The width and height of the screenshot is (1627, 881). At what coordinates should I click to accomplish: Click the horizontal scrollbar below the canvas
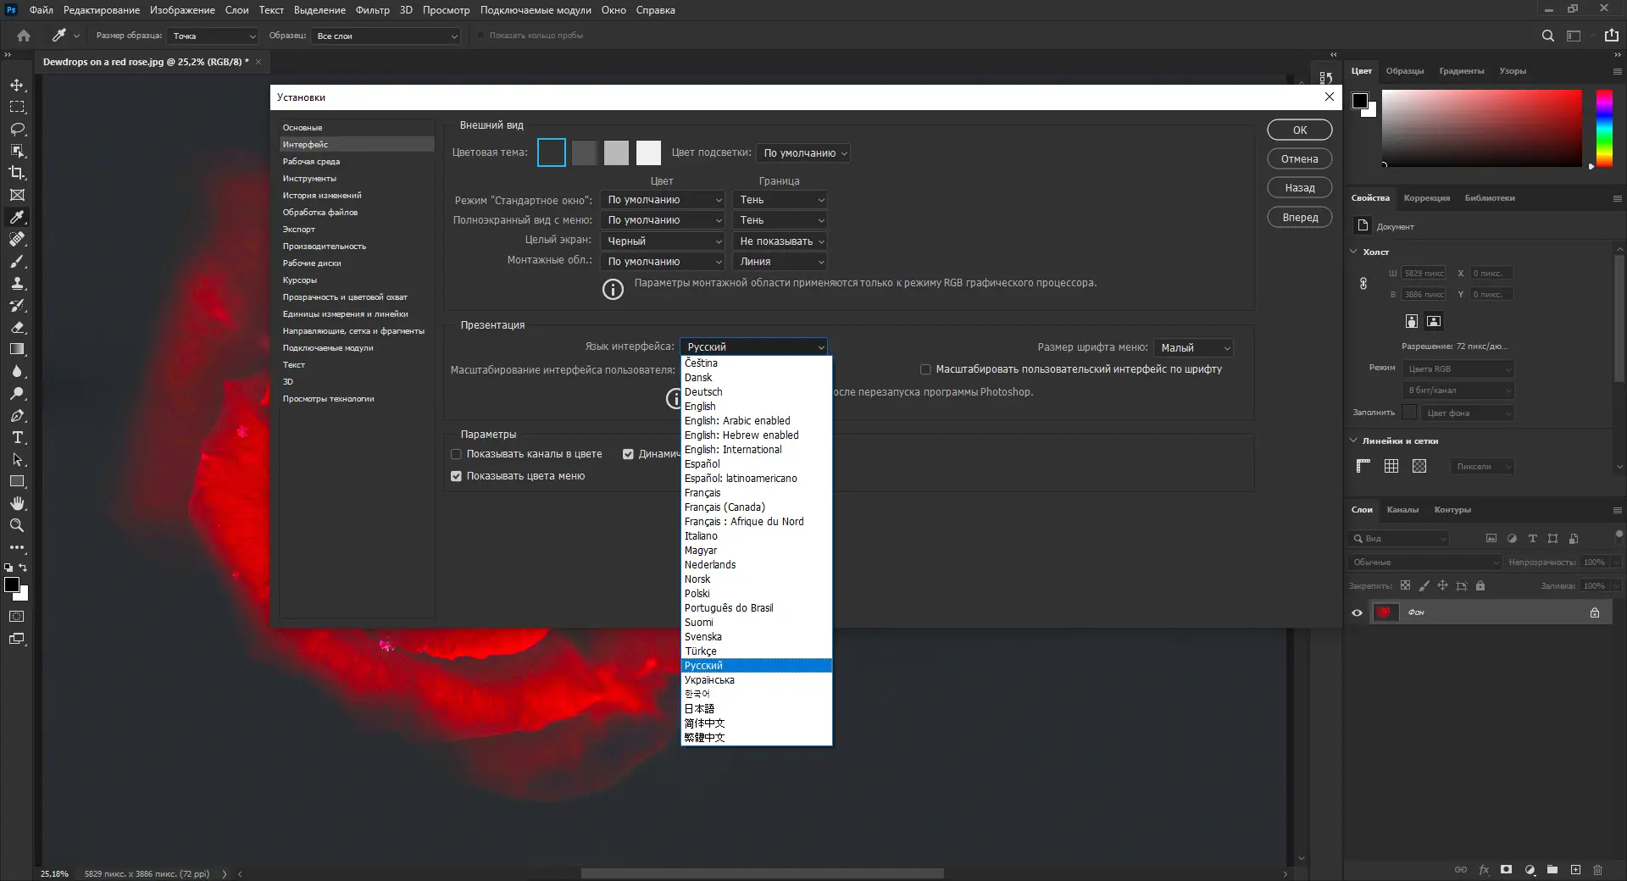tap(763, 873)
